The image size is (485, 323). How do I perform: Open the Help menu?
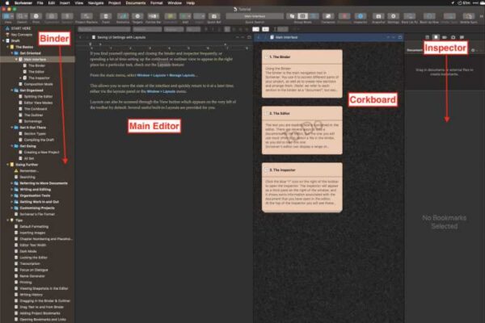191,2
